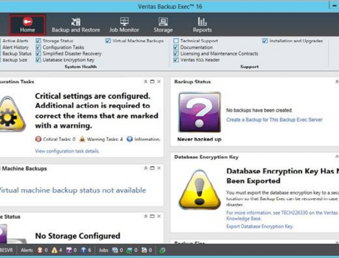Uncheck the Storage Status checkbox
The height and width of the screenshot is (258, 339).
coord(38,41)
